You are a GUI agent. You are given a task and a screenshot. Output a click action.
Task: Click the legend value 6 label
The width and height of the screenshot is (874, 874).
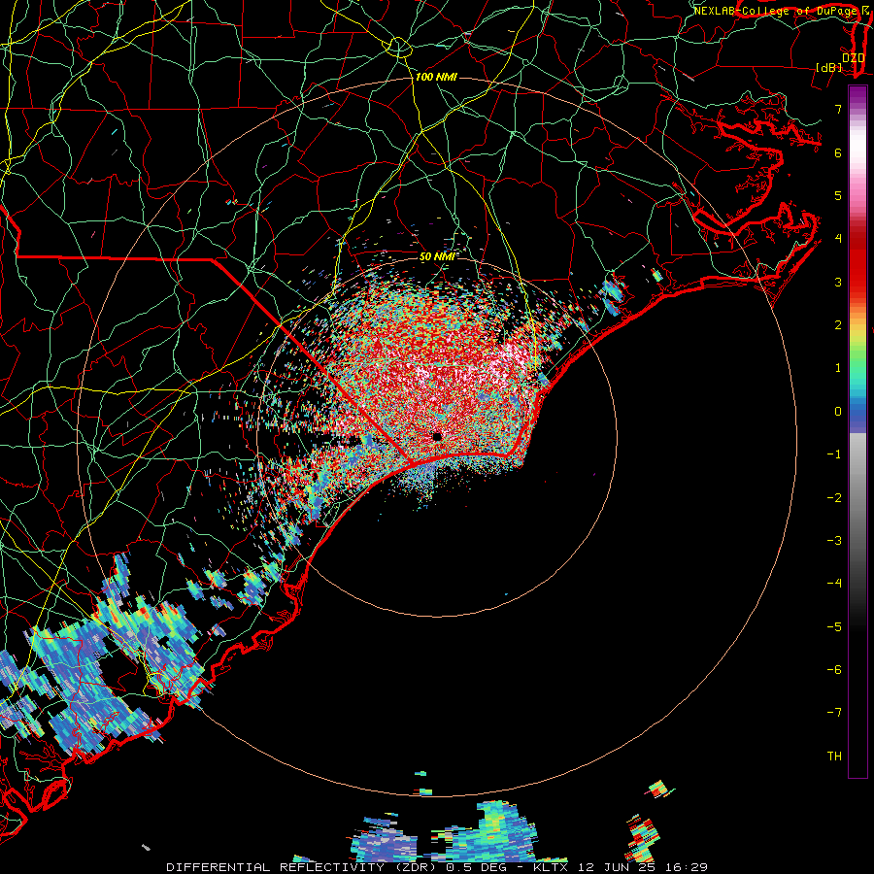(838, 152)
